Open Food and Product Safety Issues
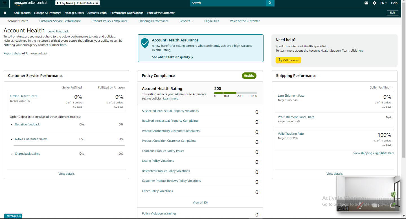406x219 pixels. click(163, 151)
